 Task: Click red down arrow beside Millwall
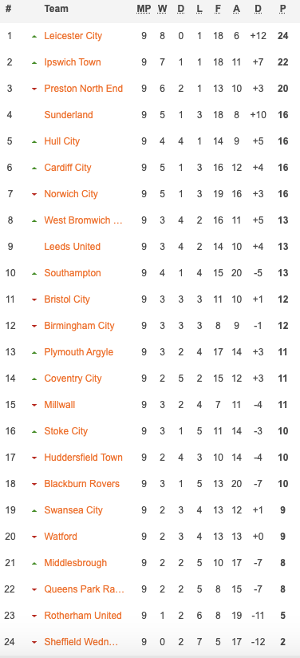34,406
